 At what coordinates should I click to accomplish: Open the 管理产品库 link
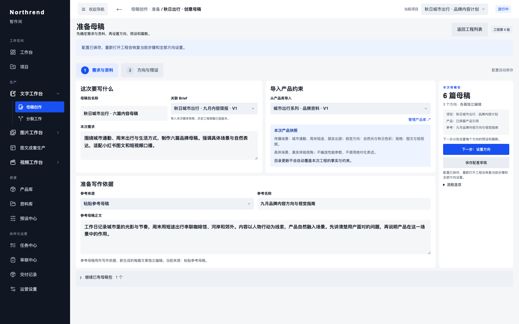click(419, 120)
